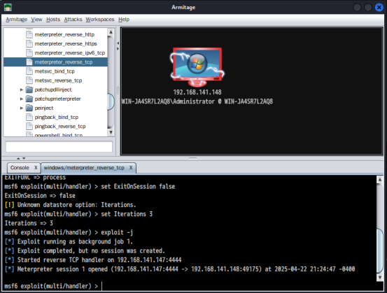Close the Armitage window
The height and width of the screenshot is (293, 387).
(379, 8)
